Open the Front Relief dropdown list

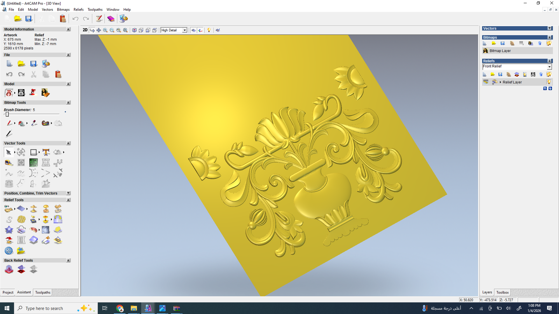pos(549,67)
